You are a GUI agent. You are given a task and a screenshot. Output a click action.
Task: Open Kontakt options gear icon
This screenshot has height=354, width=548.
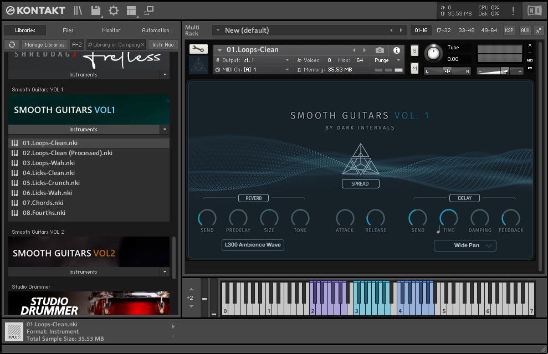pos(114,11)
